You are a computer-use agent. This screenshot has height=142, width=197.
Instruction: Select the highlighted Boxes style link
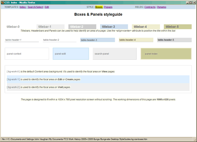(99, 7)
